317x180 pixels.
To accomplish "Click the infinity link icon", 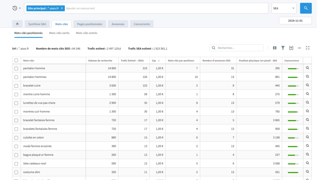I will point(299,48).
